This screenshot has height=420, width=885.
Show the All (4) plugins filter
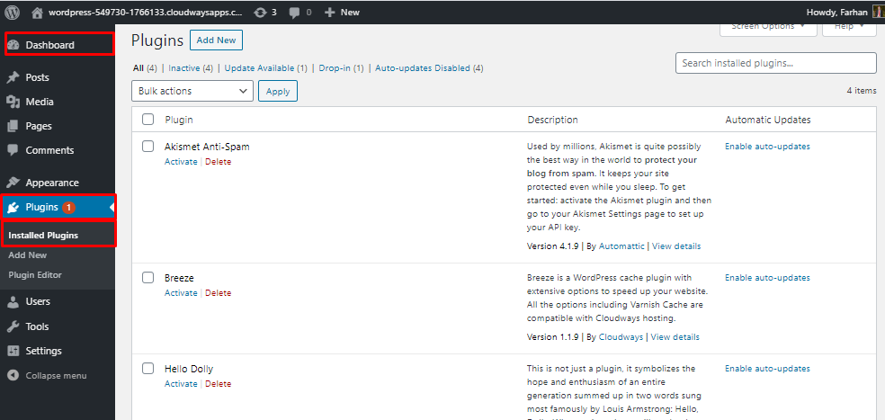click(x=145, y=67)
